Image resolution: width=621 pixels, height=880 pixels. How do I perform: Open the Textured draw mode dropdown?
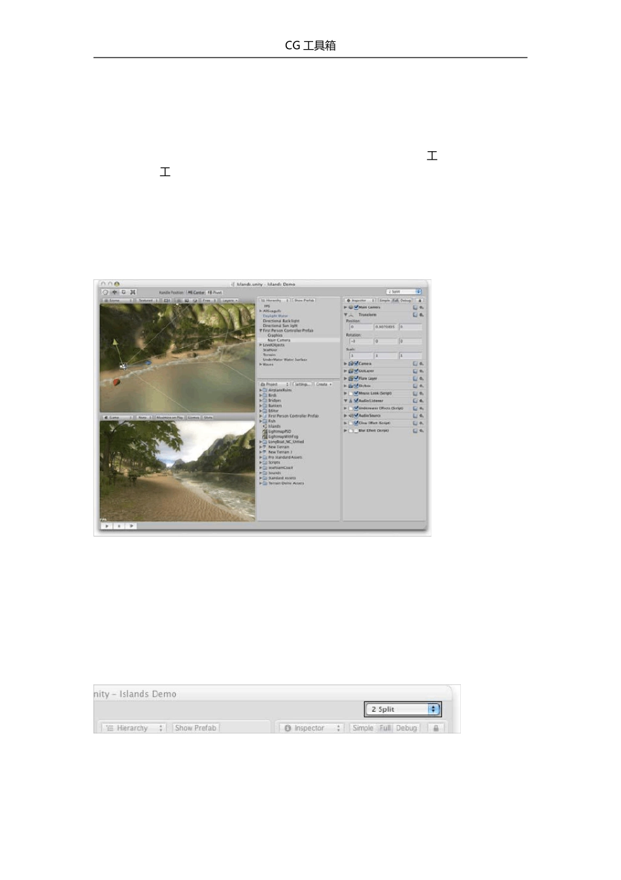[x=148, y=300]
